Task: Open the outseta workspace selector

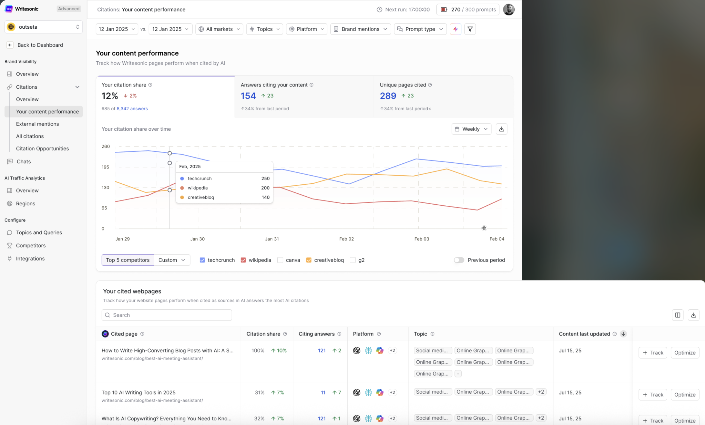Action: (43, 27)
